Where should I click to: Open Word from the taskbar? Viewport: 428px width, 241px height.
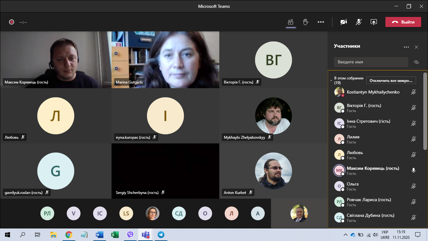100,234
